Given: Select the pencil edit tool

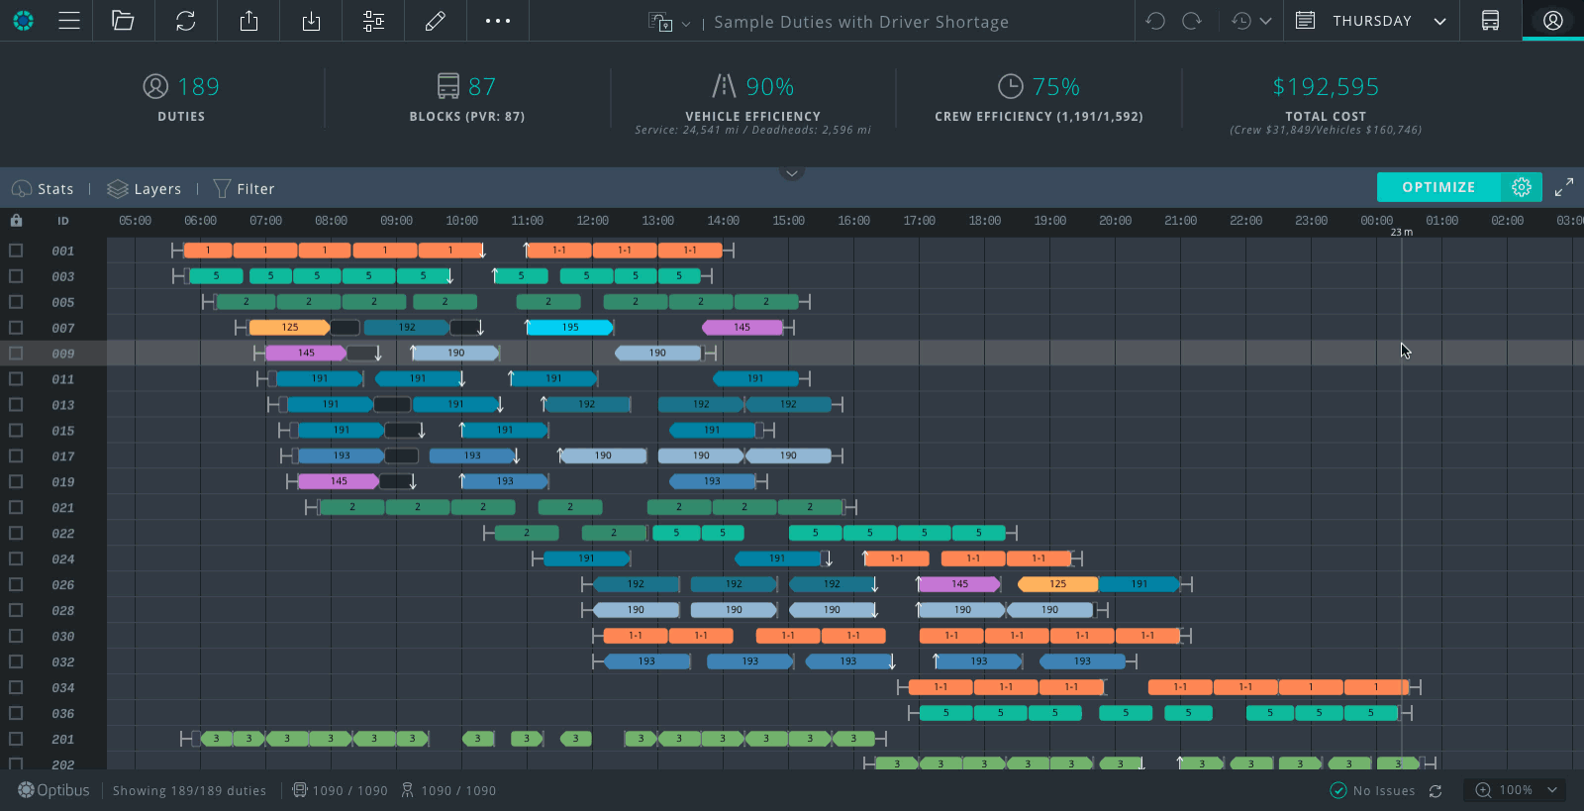Looking at the screenshot, I should (435, 21).
